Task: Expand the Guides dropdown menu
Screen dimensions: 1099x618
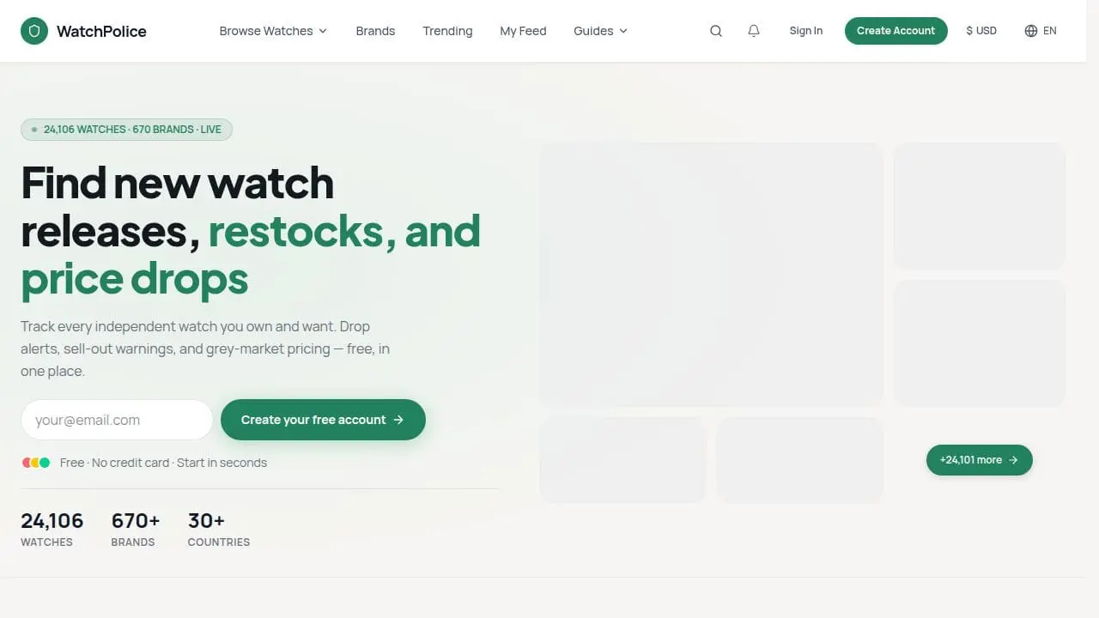Action: (600, 31)
